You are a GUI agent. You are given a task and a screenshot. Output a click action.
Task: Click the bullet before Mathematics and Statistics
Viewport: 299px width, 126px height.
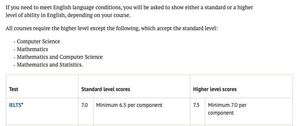tap(14, 65)
